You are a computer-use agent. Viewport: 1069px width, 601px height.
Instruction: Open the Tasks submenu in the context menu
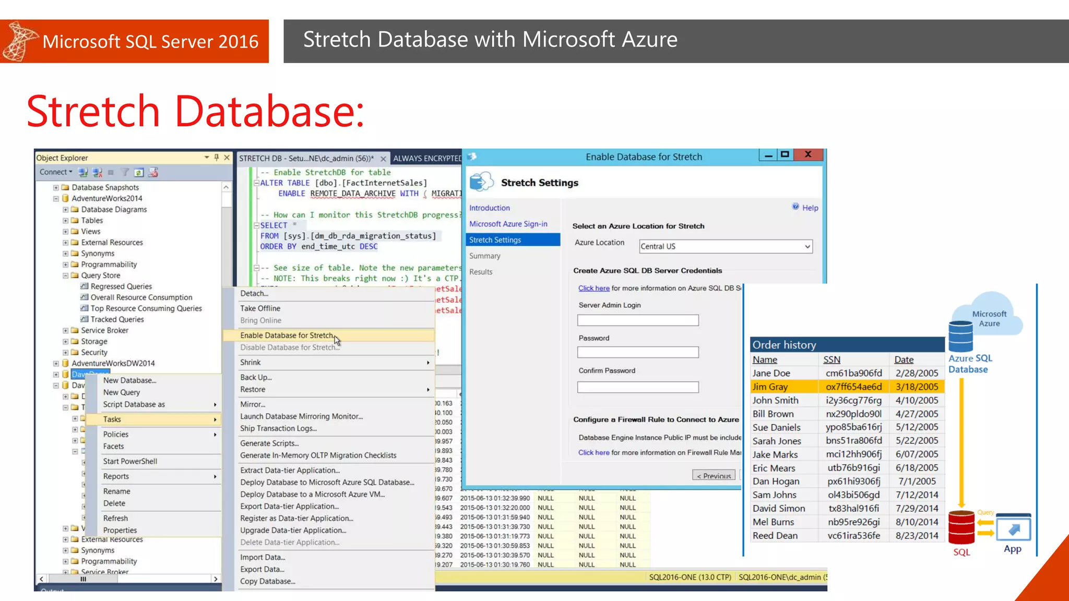153,419
